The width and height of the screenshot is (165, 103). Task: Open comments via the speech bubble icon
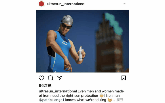click(x=51, y=78)
